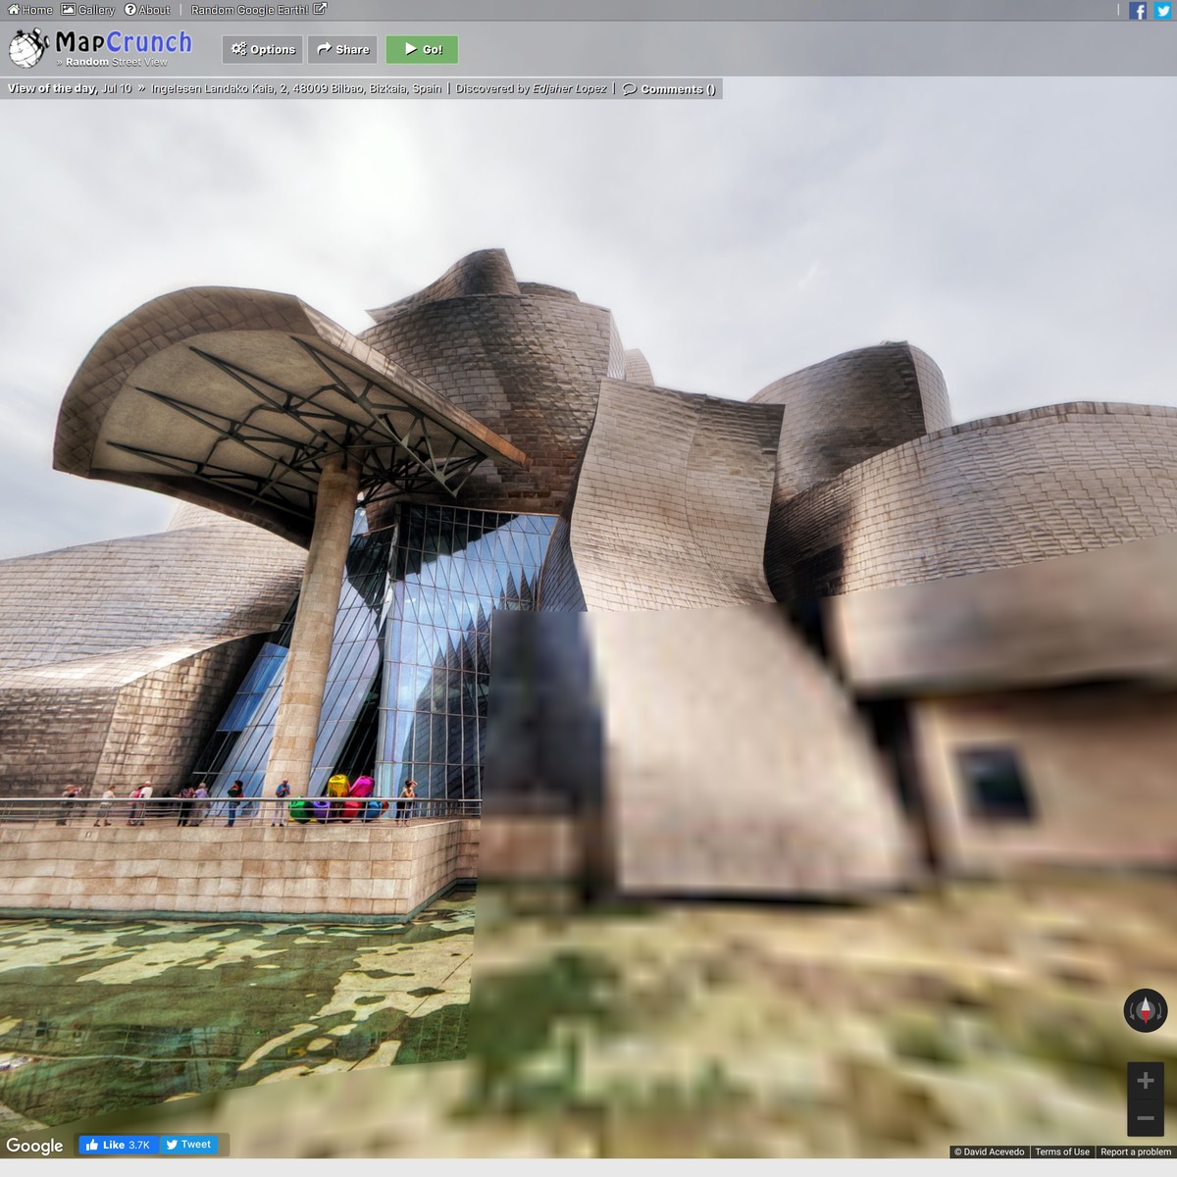Click the Bilbao address text
Image resolution: width=1177 pixels, height=1177 pixels.
(x=296, y=88)
